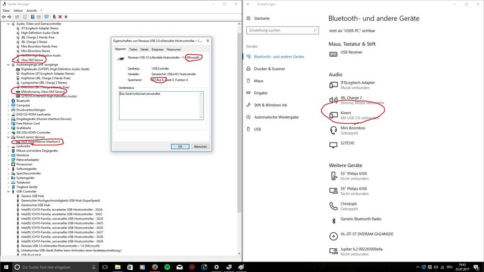Image resolution: width=484 pixels, height=272 pixels.
Task: Click the keyboard icon of USB Receiver
Action: point(333,54)
